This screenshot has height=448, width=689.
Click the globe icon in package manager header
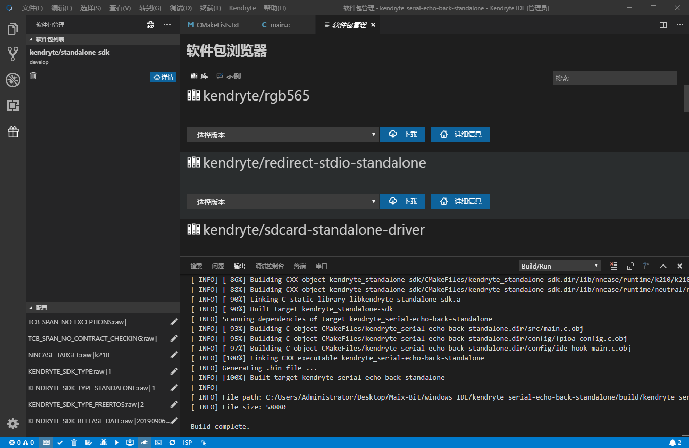coord(150,25)
